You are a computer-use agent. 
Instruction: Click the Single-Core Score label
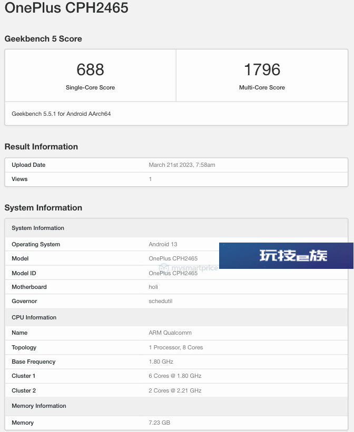(90, 87)
